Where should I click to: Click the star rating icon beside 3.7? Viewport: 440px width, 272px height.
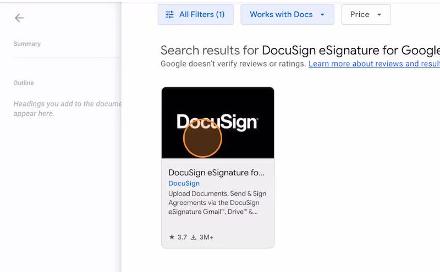tap(172, 237)
